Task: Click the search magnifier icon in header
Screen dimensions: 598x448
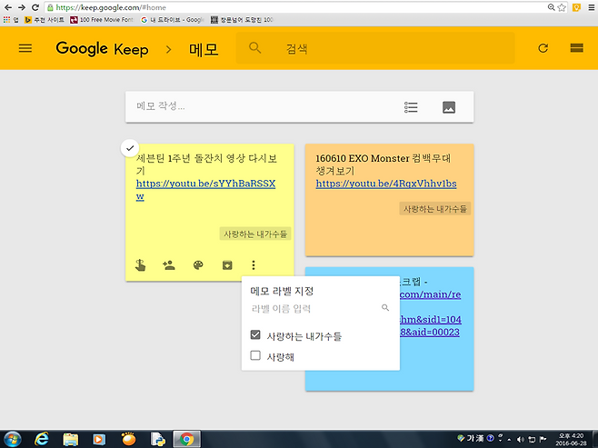Action: click(x=254, y=48)
